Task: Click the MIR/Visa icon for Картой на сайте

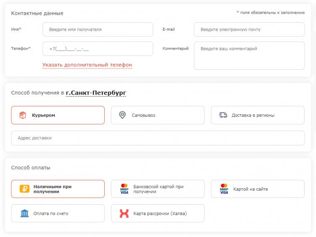Action: click(224, 189)
